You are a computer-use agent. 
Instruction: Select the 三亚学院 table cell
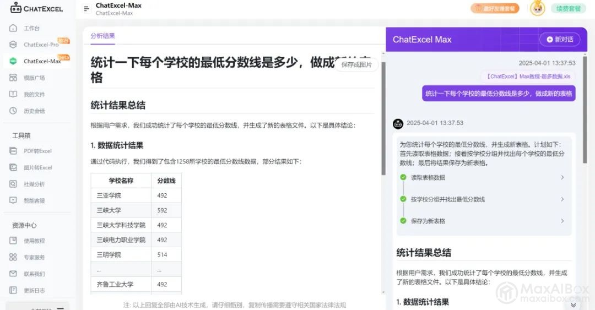(121, 195)
